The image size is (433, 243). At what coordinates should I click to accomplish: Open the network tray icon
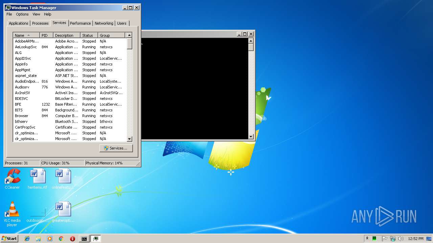(x=393, y=239)
